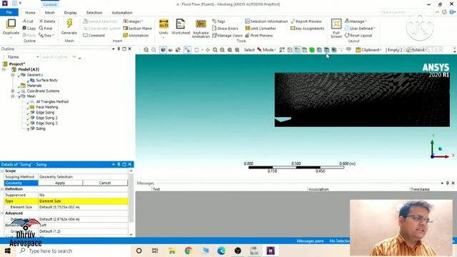Screen dimensions: 457x257
Task: Click Cut in the Outline group
Action: click(x=28, y=21)
